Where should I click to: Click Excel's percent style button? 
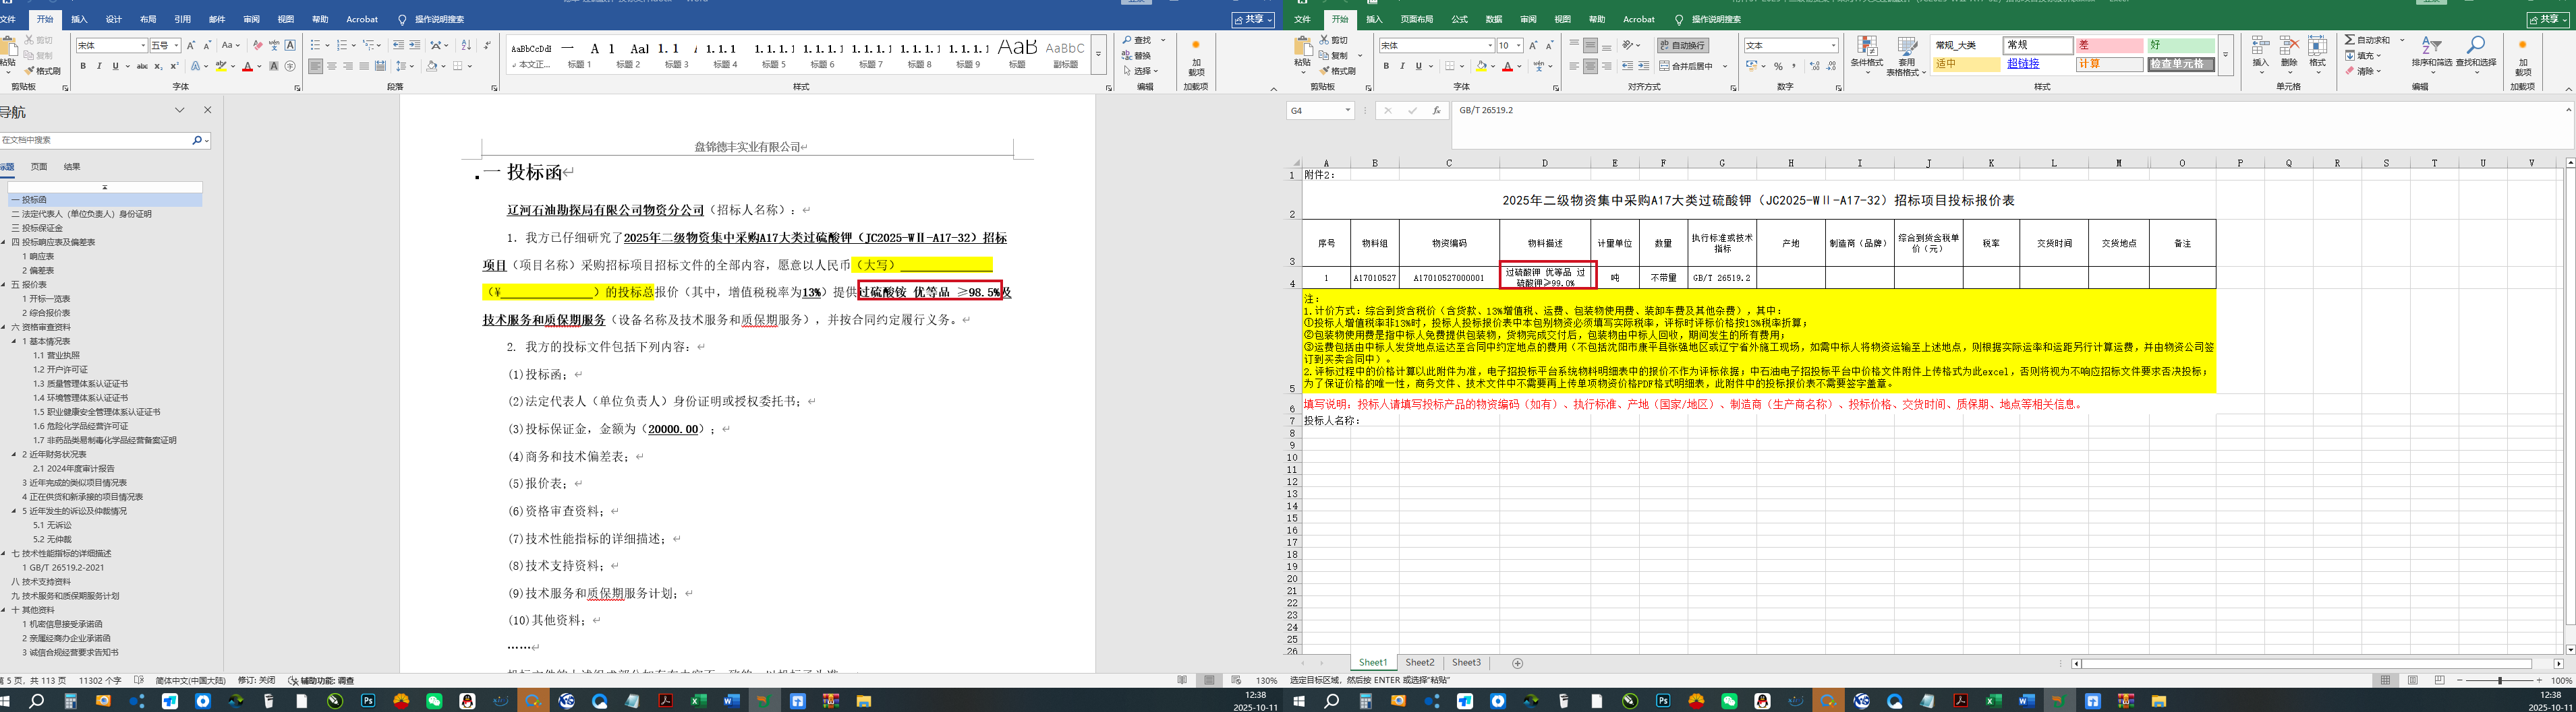click(x=1778, y=66)
